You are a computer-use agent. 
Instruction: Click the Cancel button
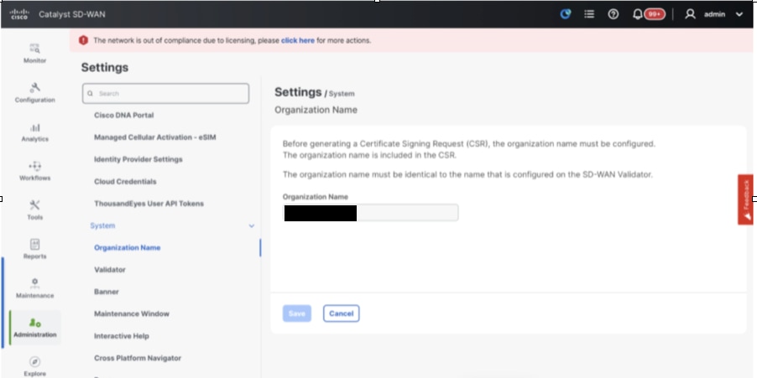(341, 313)
